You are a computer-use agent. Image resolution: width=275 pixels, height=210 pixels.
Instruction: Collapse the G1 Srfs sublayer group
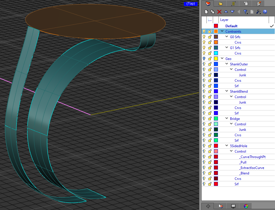coord(227,48)
